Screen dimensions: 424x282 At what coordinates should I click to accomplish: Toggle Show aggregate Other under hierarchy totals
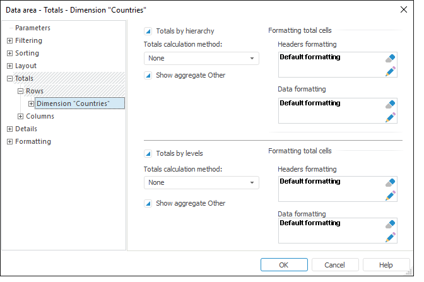point(148,76)
